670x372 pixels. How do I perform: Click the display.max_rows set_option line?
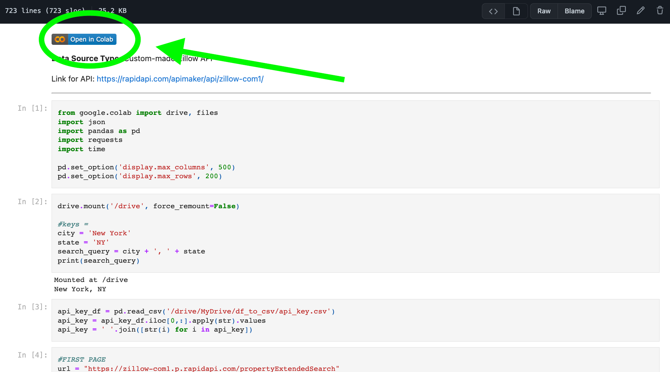[x=139, y=176]
